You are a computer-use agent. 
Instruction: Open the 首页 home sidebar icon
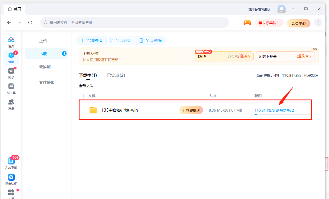click(x=11, y=42)
